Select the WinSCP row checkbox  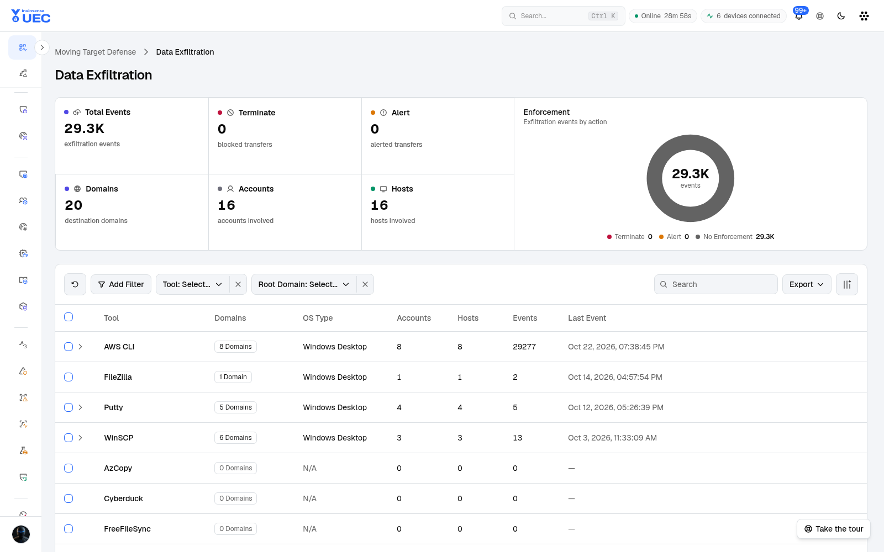click(69, 438)
